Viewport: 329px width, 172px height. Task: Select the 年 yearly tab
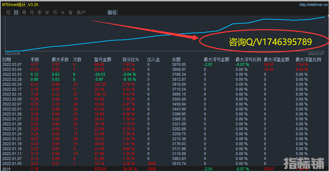coord(47,12)
